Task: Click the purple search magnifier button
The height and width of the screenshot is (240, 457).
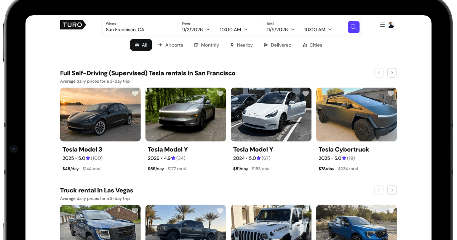Action: [353, 27]
